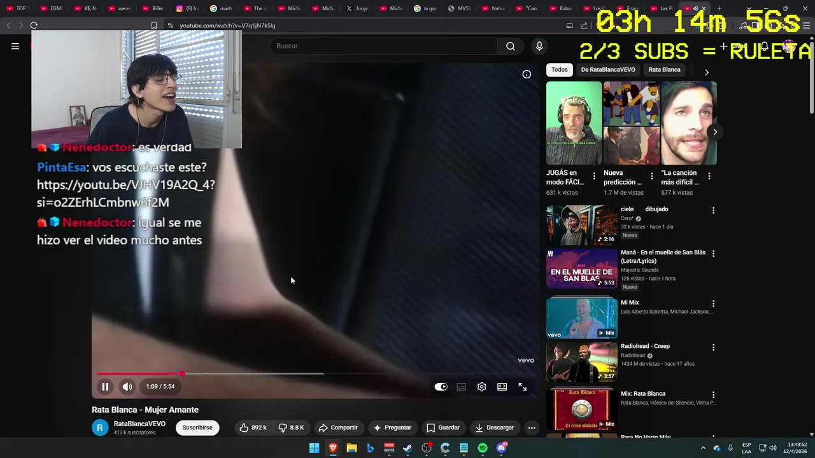Select the Rata Blanca filter chip

(x=664, y=69)
